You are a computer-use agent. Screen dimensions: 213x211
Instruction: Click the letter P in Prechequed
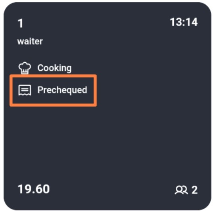[x=40, y=90]
